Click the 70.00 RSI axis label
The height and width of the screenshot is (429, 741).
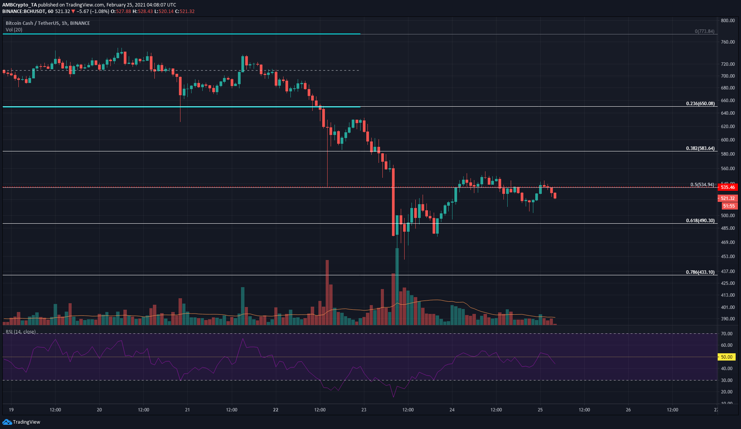click(727, 334)
